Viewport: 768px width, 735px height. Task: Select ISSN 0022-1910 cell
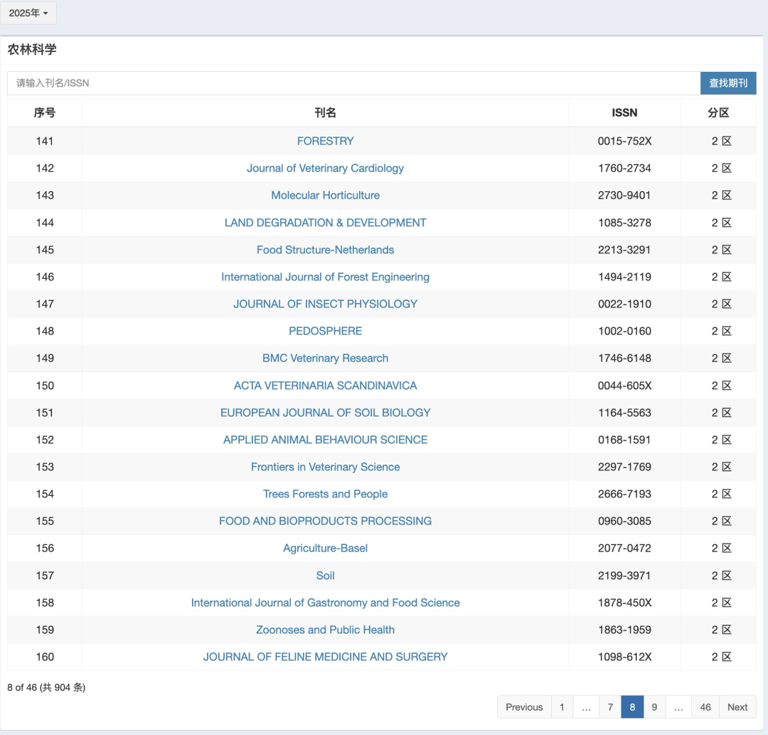coord(624,304)
